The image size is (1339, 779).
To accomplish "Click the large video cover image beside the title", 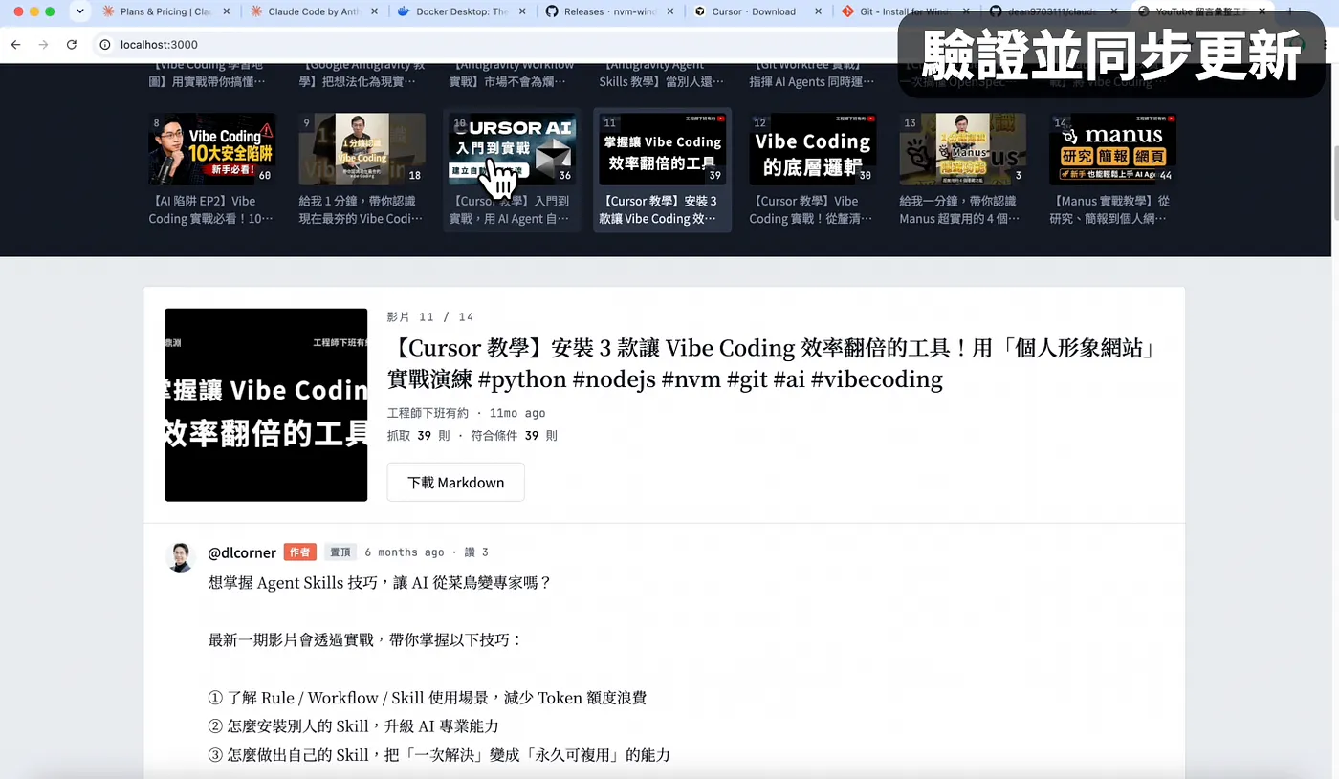I will pos(266,404).
